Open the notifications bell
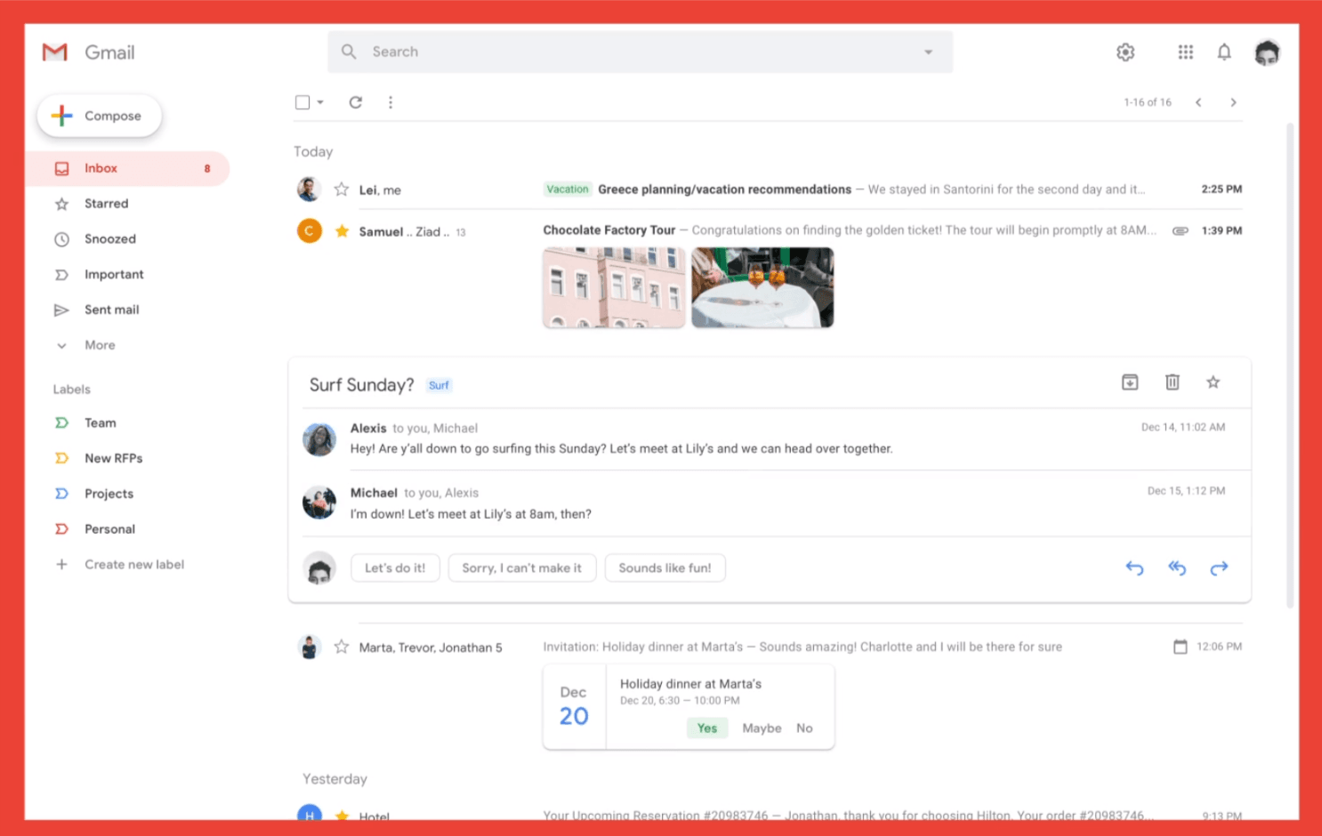 [1224, 52]
